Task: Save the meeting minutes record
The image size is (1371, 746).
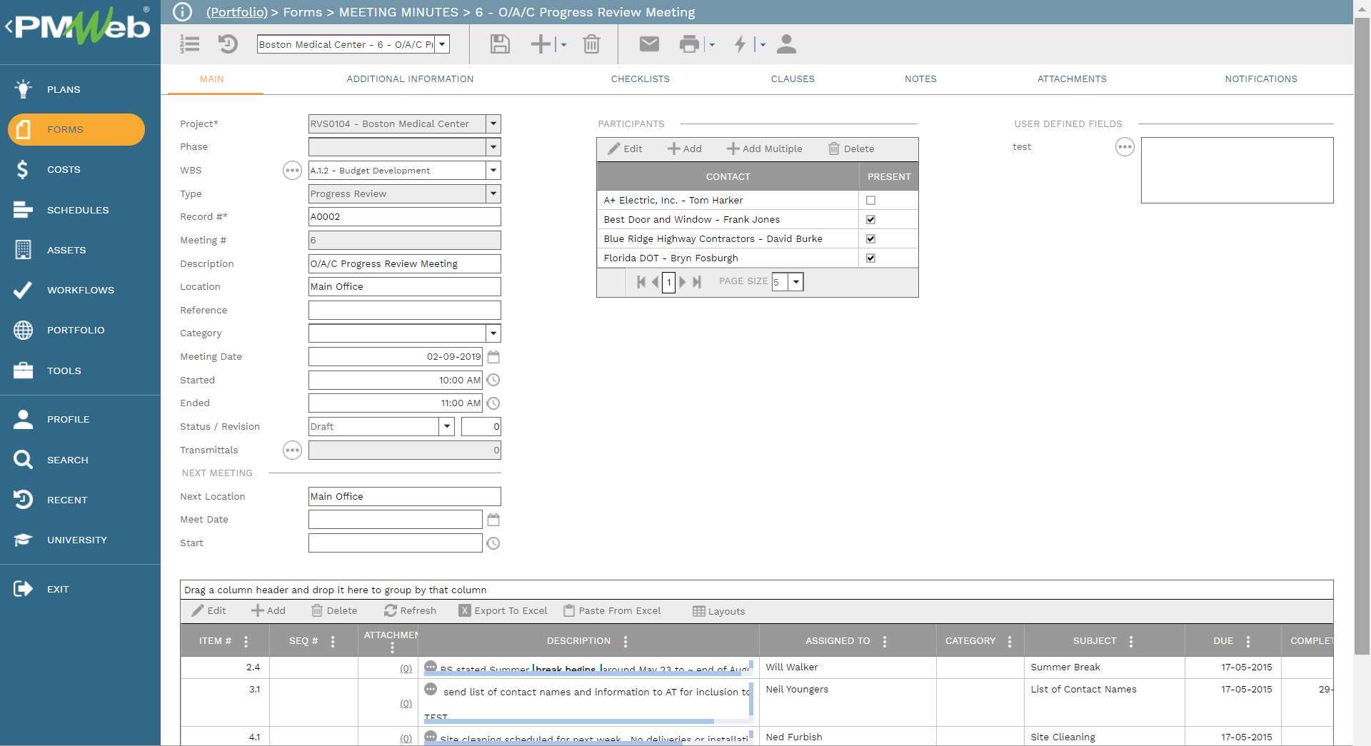Action: coord(500,44)
